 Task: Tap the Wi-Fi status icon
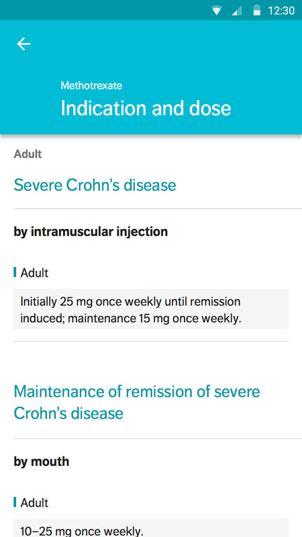tap(216, 11)
